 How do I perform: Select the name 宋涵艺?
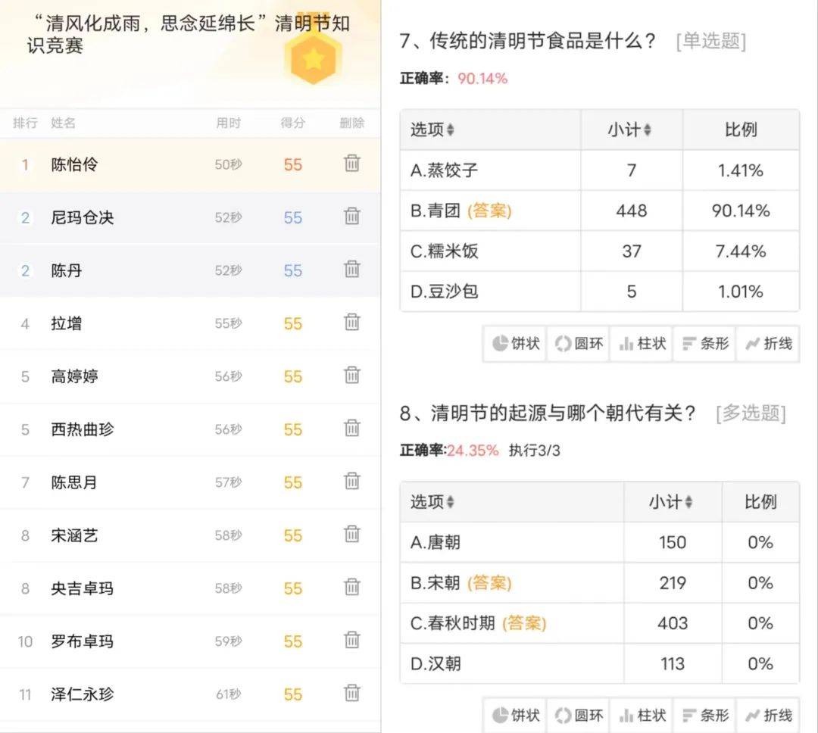pyautogui.click(x=74, y=536)
